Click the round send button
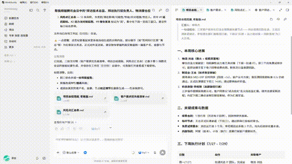This screenshot has height=164, width=292. pos(162,153)
